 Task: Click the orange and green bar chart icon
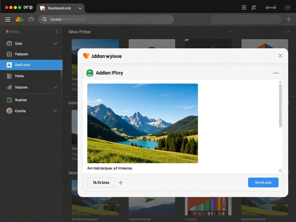click(20, 20)
